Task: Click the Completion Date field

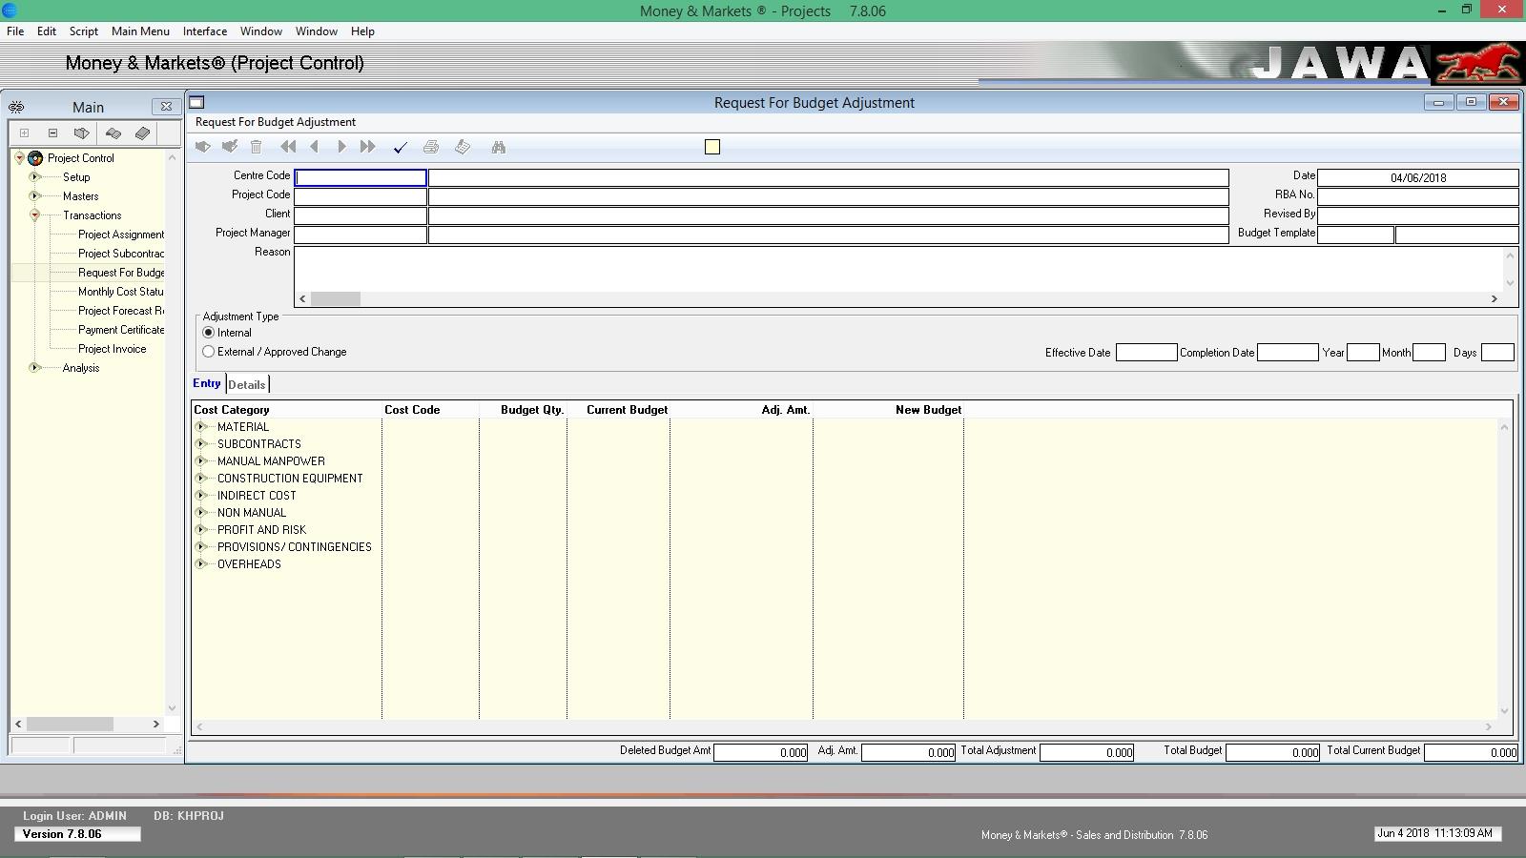Action: click(1288, 353)
